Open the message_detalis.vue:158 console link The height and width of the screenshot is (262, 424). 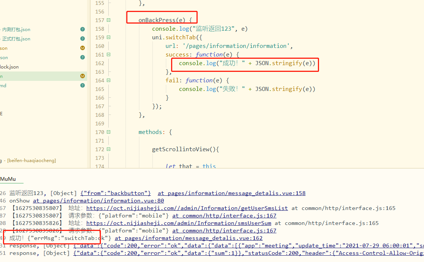(x=231, y=193)
